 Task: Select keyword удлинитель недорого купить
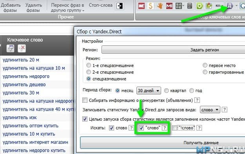click(x=34, y=150)
